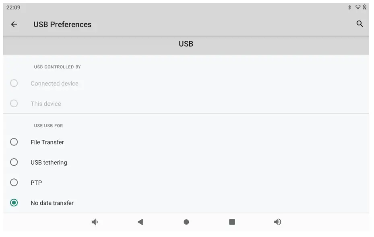Tap the USB tethering label
The width and height of the screenshot is (374, 237).
49,163
